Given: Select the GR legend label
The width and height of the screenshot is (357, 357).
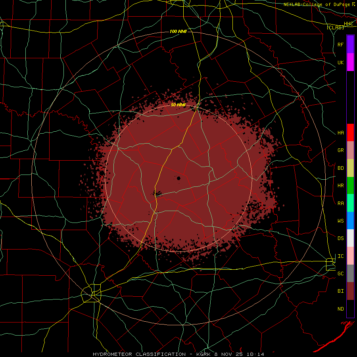Looking at the screenshot, I should tap(340, 150).
